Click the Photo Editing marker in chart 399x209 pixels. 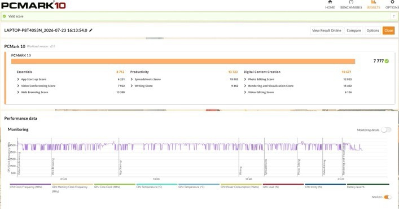(299, 167)
